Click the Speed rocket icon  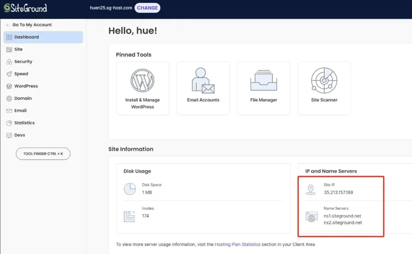(x=9, y=74)
